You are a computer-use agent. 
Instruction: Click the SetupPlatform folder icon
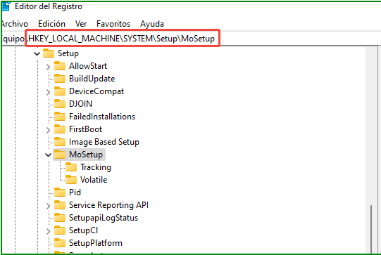pos(60,242)
